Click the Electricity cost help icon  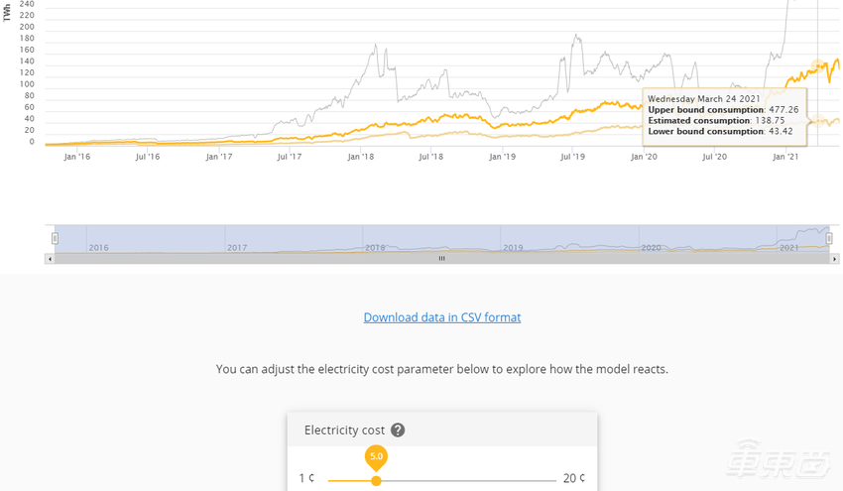click(398, 430)
